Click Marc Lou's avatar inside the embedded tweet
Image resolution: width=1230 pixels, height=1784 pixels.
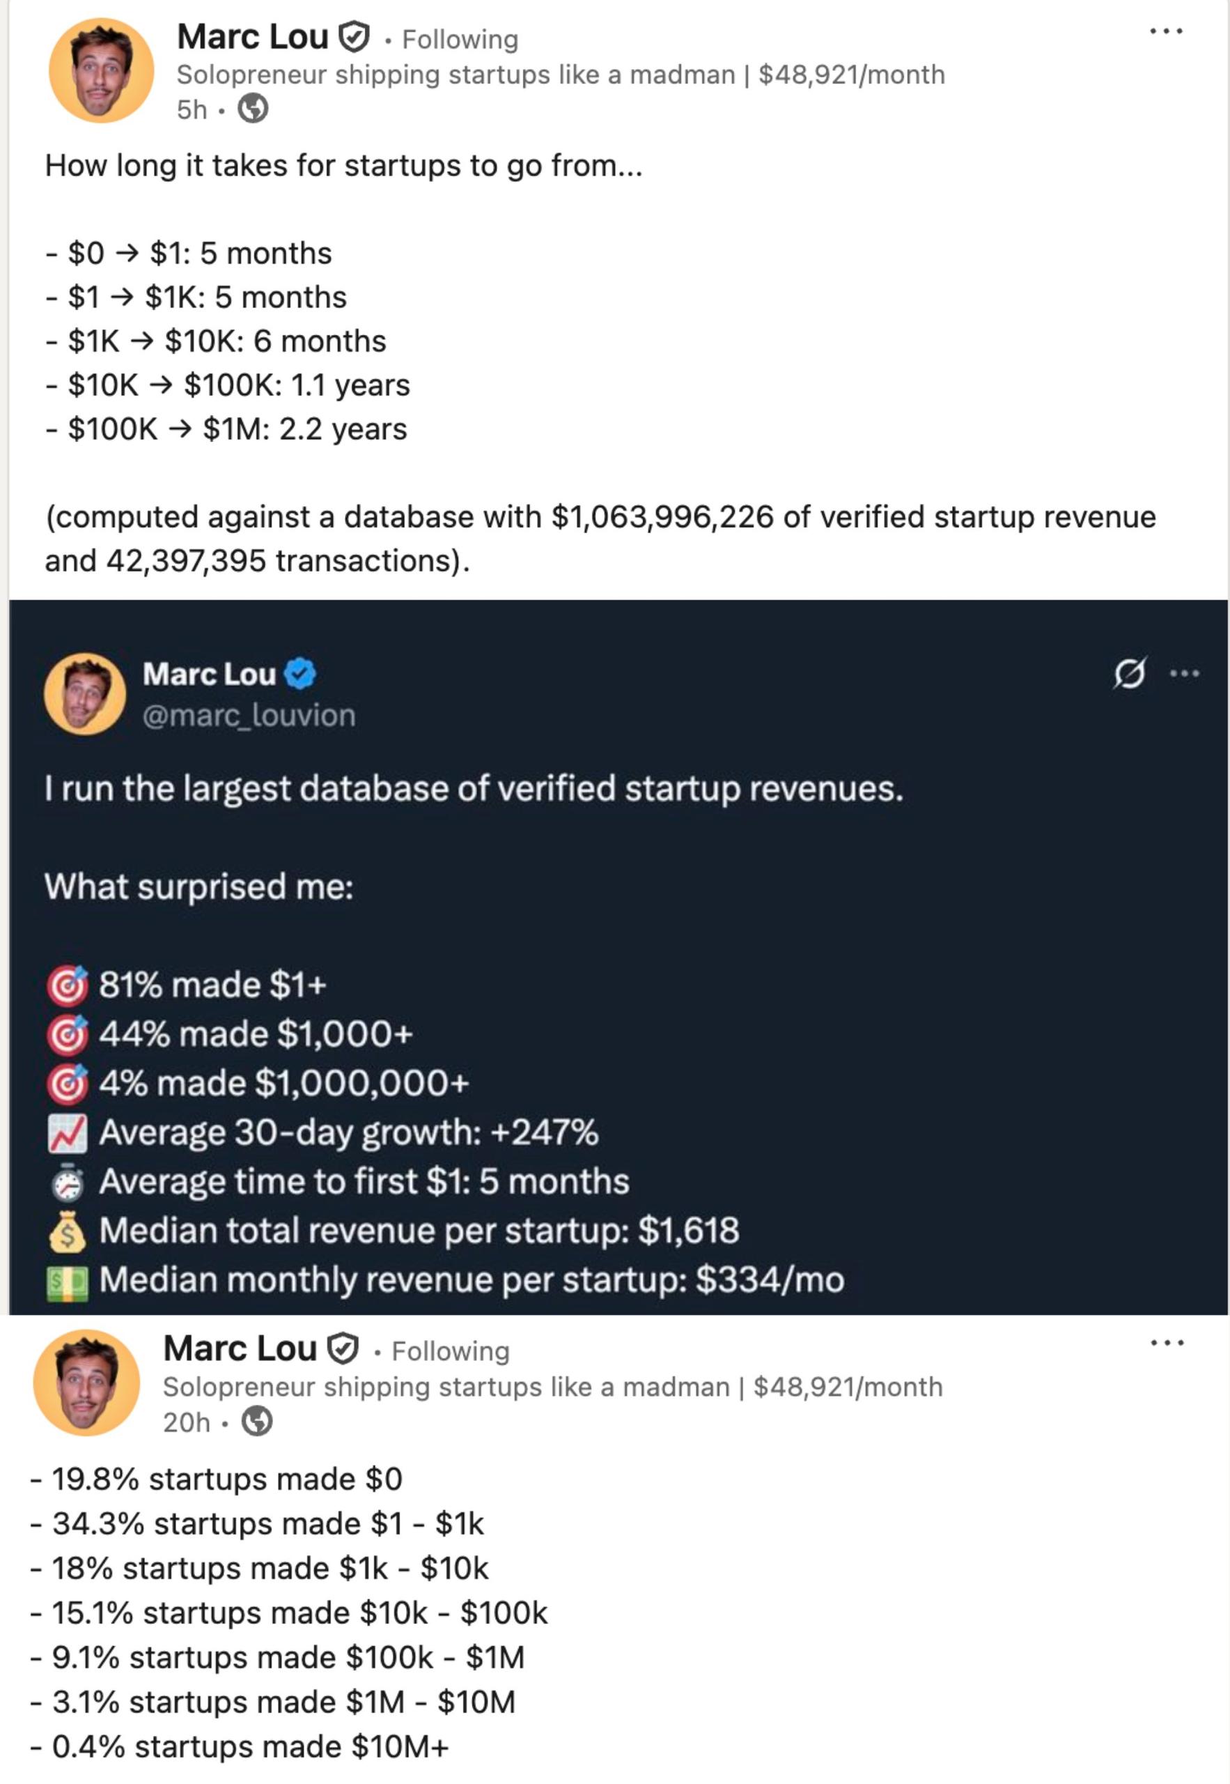(85, 693)
